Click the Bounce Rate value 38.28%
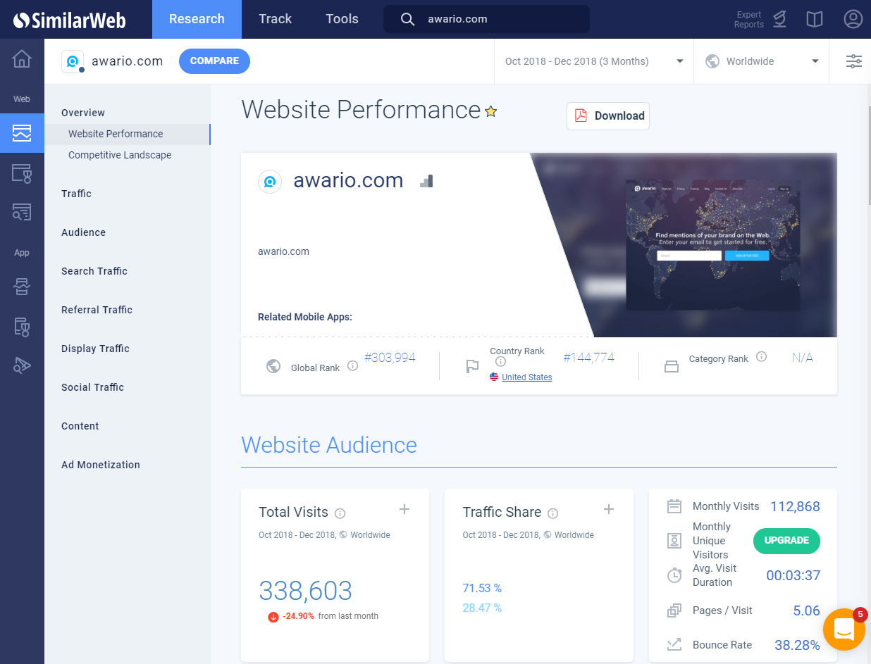Screen dimensions: 871x664 [797, 645]
